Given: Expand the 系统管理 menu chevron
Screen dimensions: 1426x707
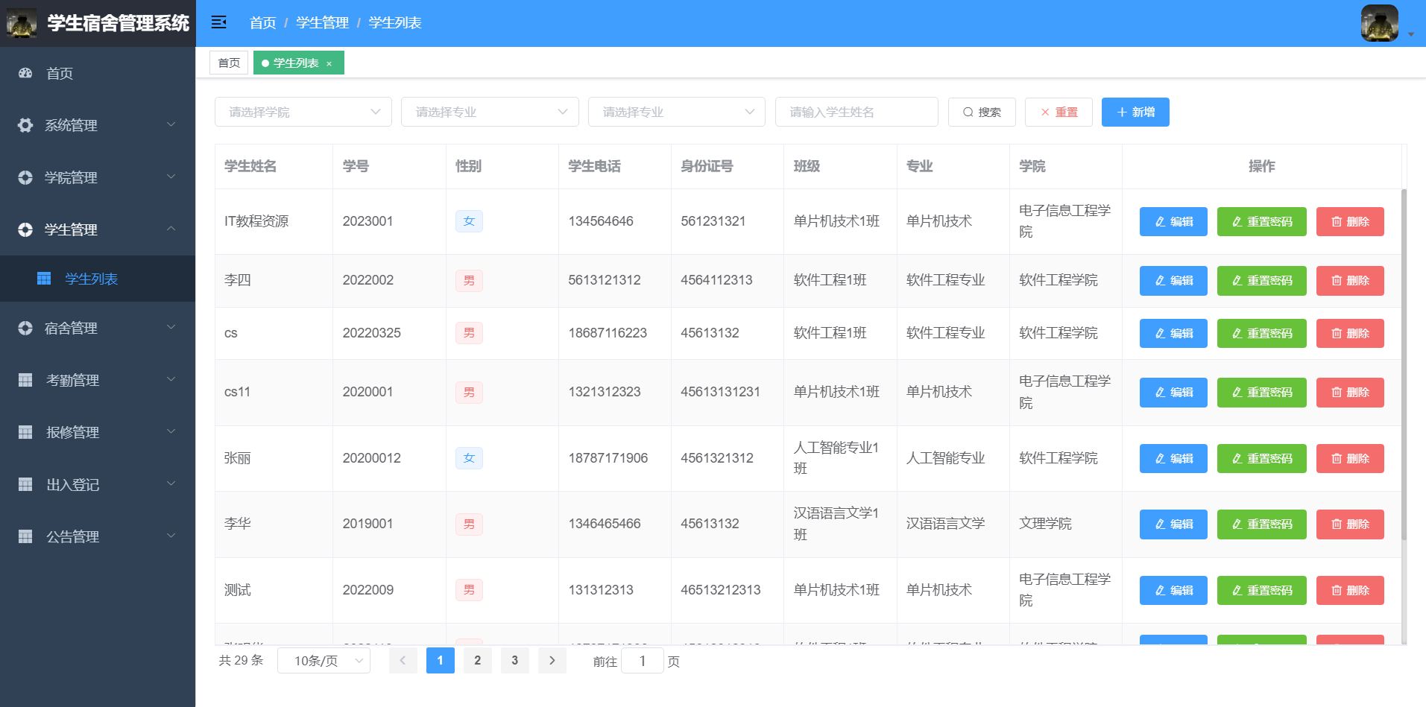Looking at the screenshot, I should [x=171, y=124].
